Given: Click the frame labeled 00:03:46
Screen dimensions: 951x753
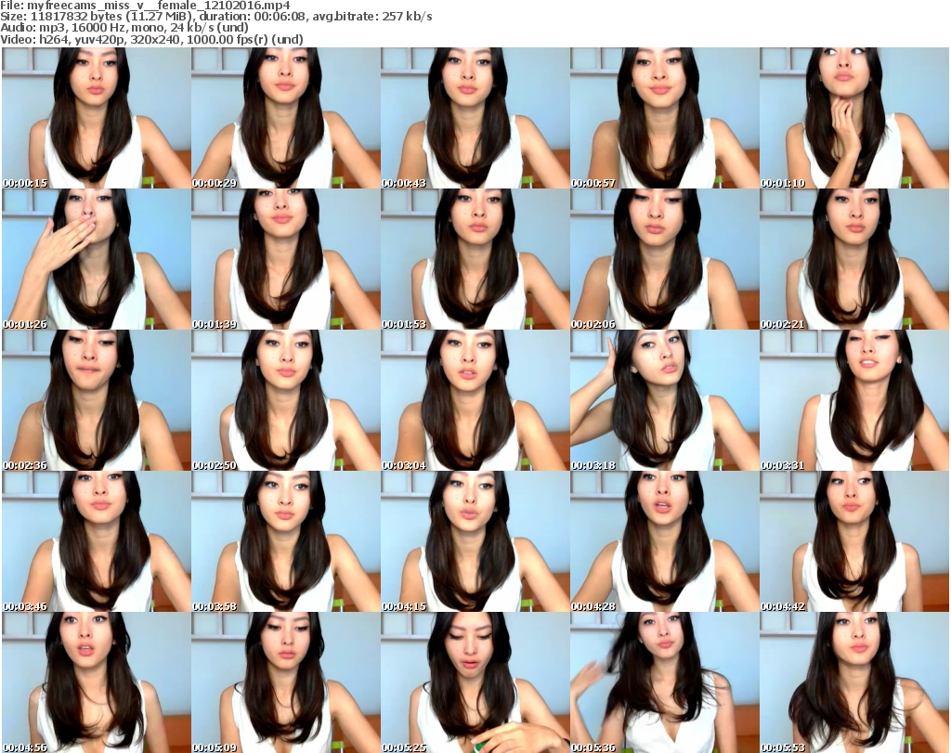Looking at the screenshot, I should click(96, 541).
